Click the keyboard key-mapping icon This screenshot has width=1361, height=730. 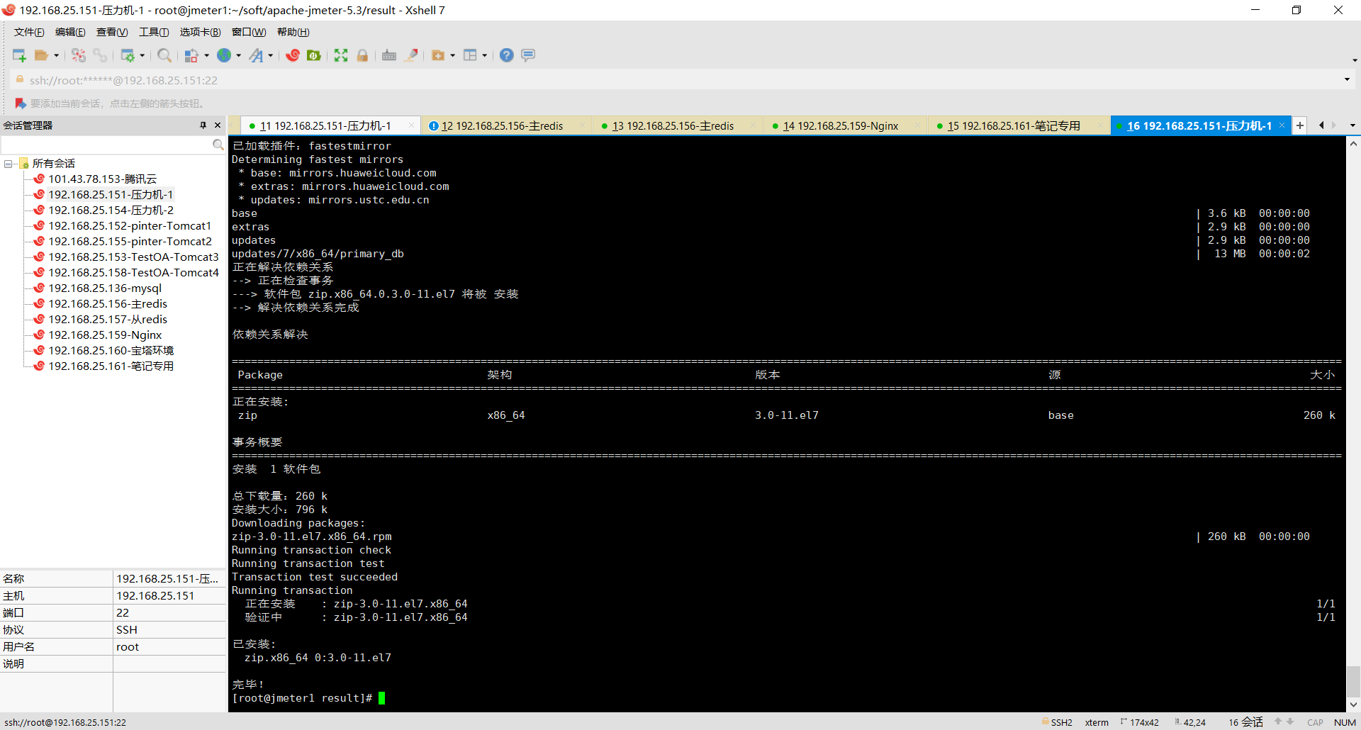click(x=389, y=55)
